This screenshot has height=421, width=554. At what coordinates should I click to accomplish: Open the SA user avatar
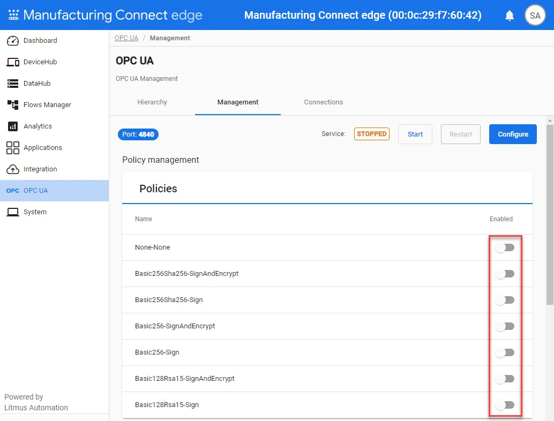(x=535, y=16)
